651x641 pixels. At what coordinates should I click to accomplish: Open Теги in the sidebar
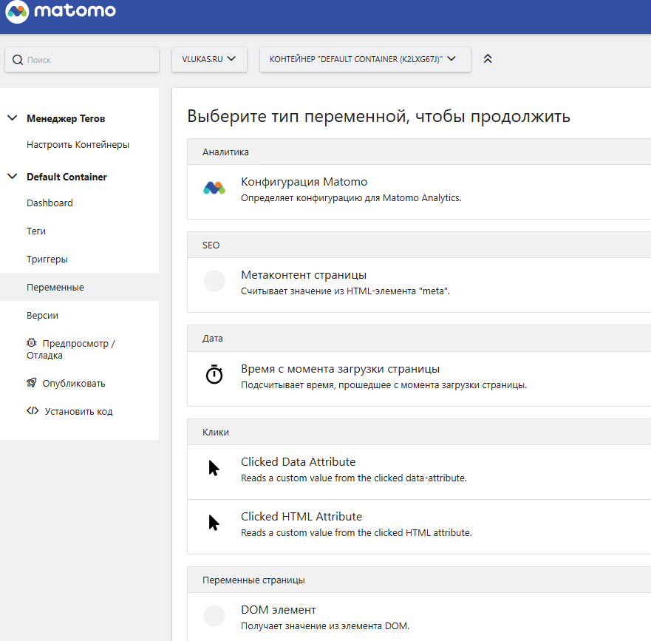point(36,231)
